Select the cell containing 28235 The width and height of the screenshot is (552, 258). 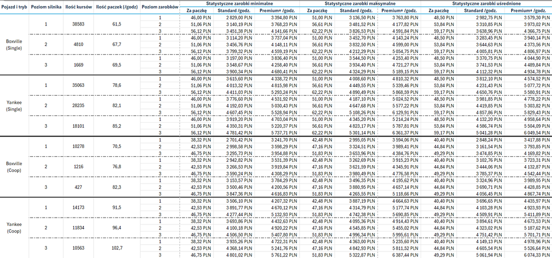pyautogui.click(x=78, y=106)
